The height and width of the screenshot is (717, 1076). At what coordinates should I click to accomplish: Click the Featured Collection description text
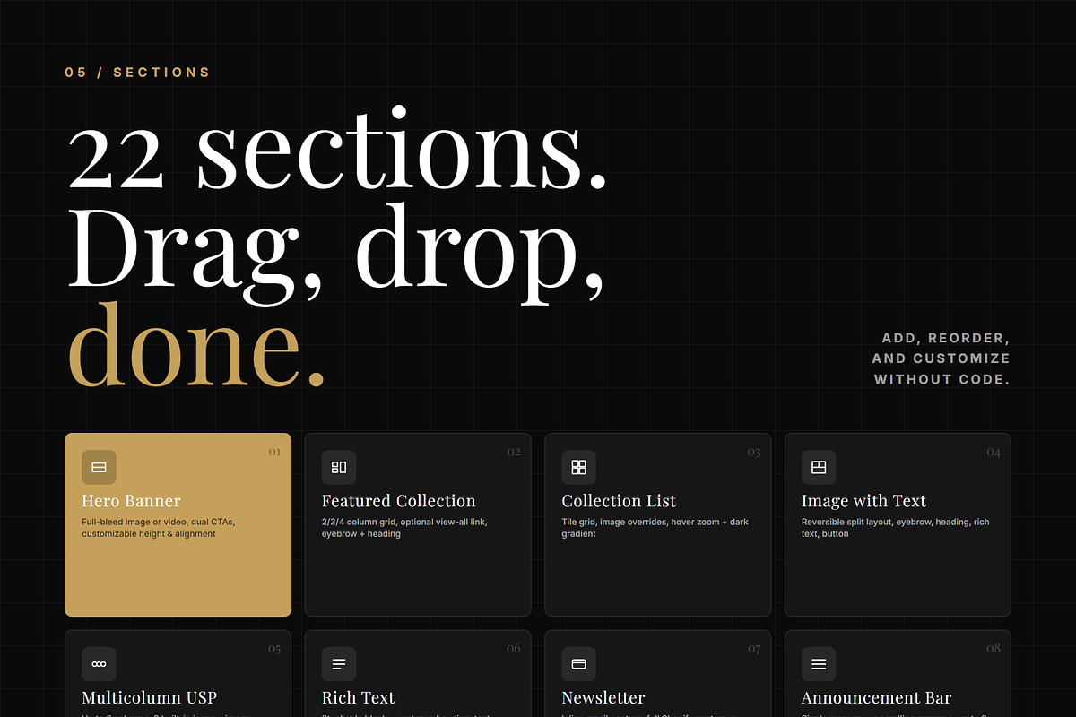coord(404,528)
